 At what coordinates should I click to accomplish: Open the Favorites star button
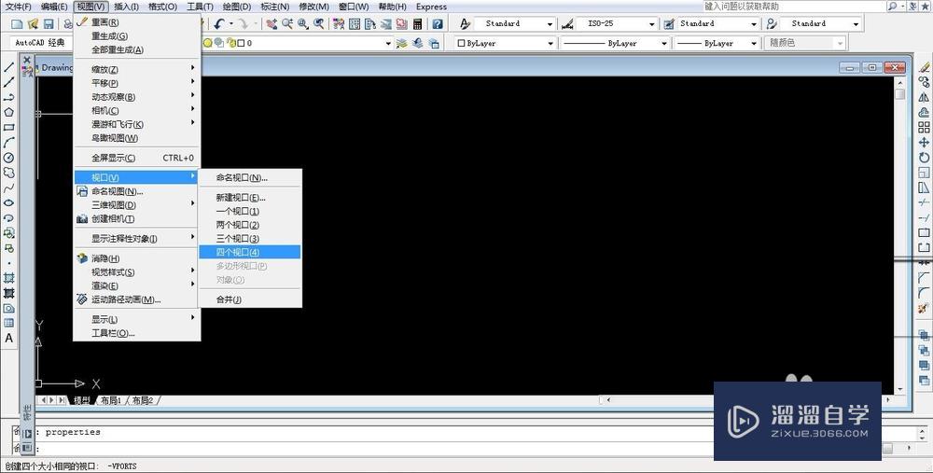tap(926, 6)
